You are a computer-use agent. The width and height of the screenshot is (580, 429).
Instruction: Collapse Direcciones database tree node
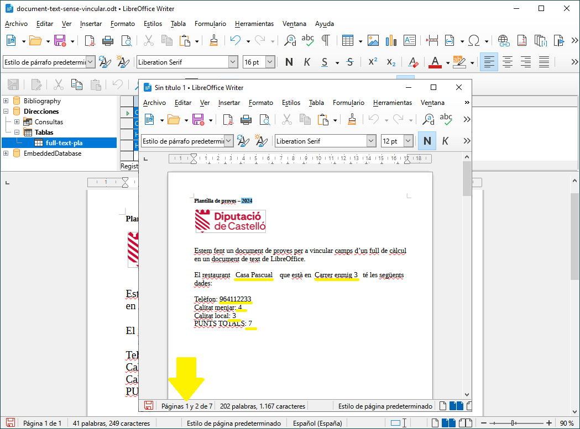[6, 111]
